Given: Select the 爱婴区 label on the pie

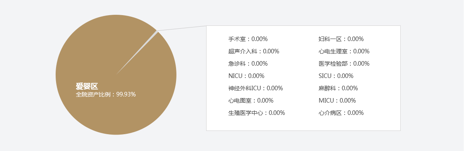Looking at the screenshot, I should pyautogui.click(x=87, y=87).
